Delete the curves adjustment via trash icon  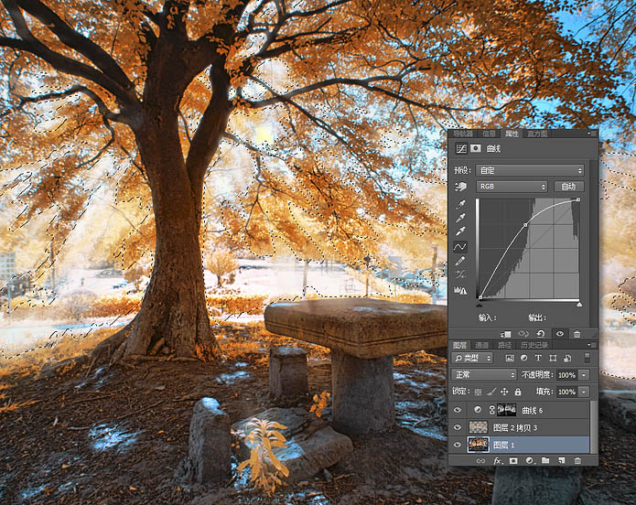click(x=578, y=334)
